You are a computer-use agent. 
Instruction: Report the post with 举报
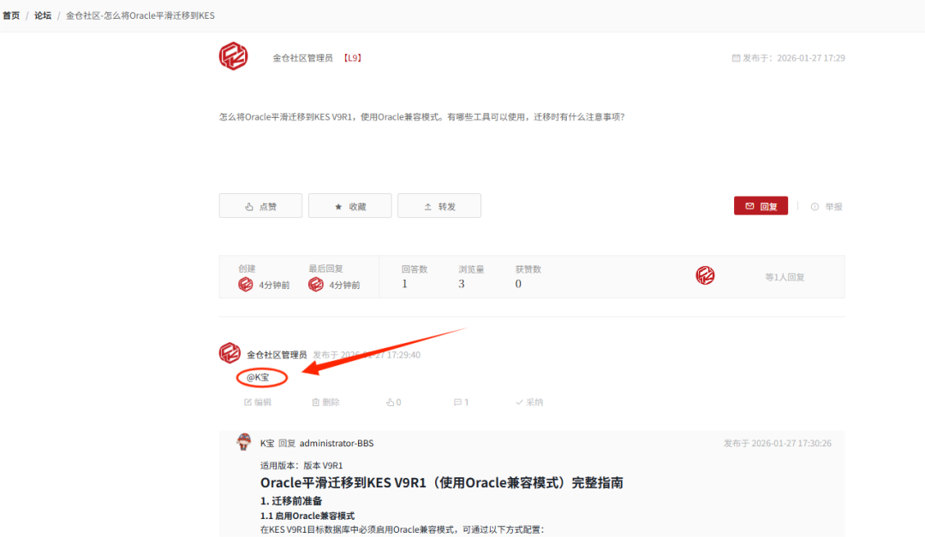(827, 207)
